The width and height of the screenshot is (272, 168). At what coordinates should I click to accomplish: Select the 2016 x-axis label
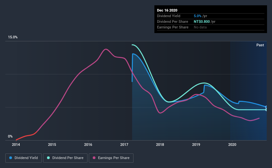pyautogui.click(x=88, y=145)
